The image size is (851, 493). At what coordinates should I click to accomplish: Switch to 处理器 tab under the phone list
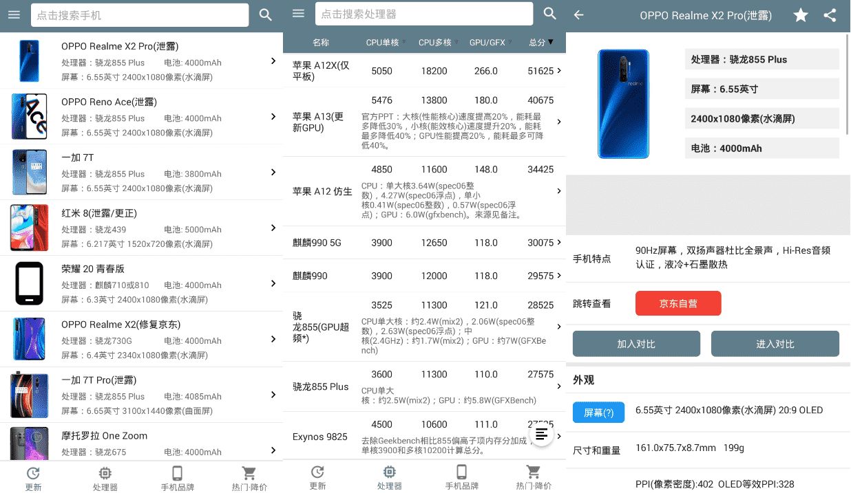[x=105, y=477]
